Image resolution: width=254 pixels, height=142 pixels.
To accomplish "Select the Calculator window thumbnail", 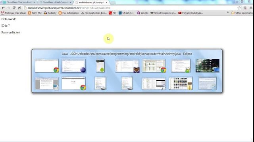I will pyautogui.click(x=208, y=83).
